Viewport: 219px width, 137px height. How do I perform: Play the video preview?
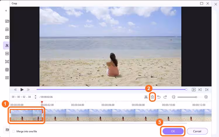tap(22, 89)
